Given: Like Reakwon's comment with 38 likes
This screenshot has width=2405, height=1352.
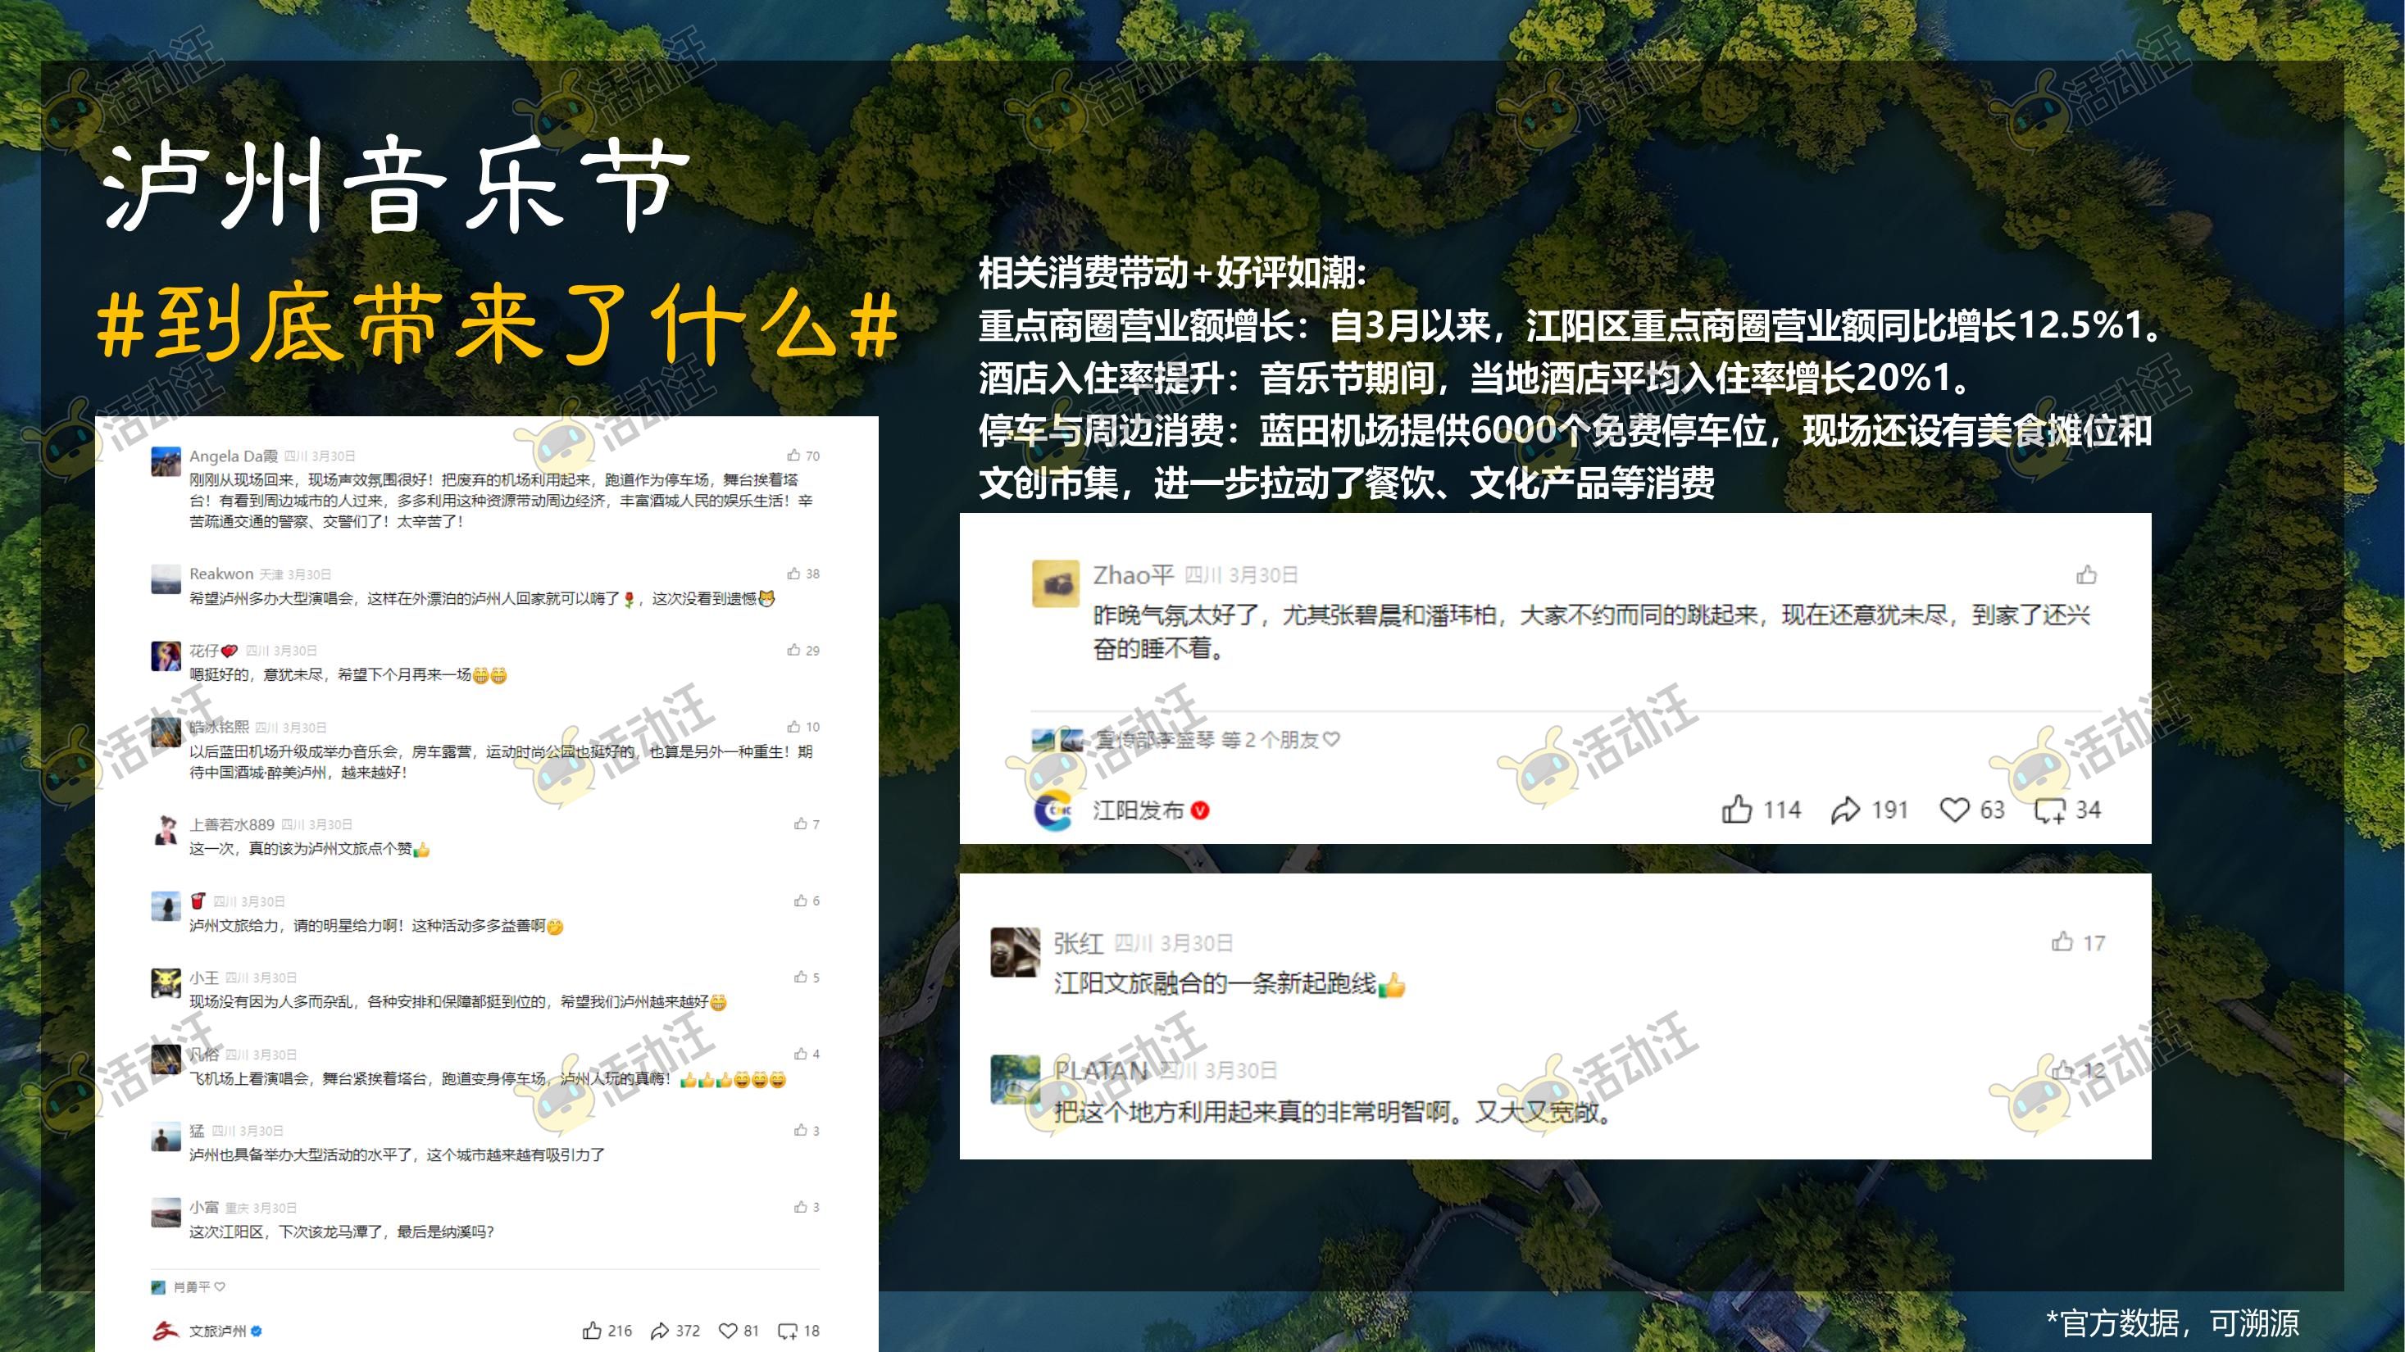Looking at the screenshot, I should pyautogui.click(x=793, y=573).
